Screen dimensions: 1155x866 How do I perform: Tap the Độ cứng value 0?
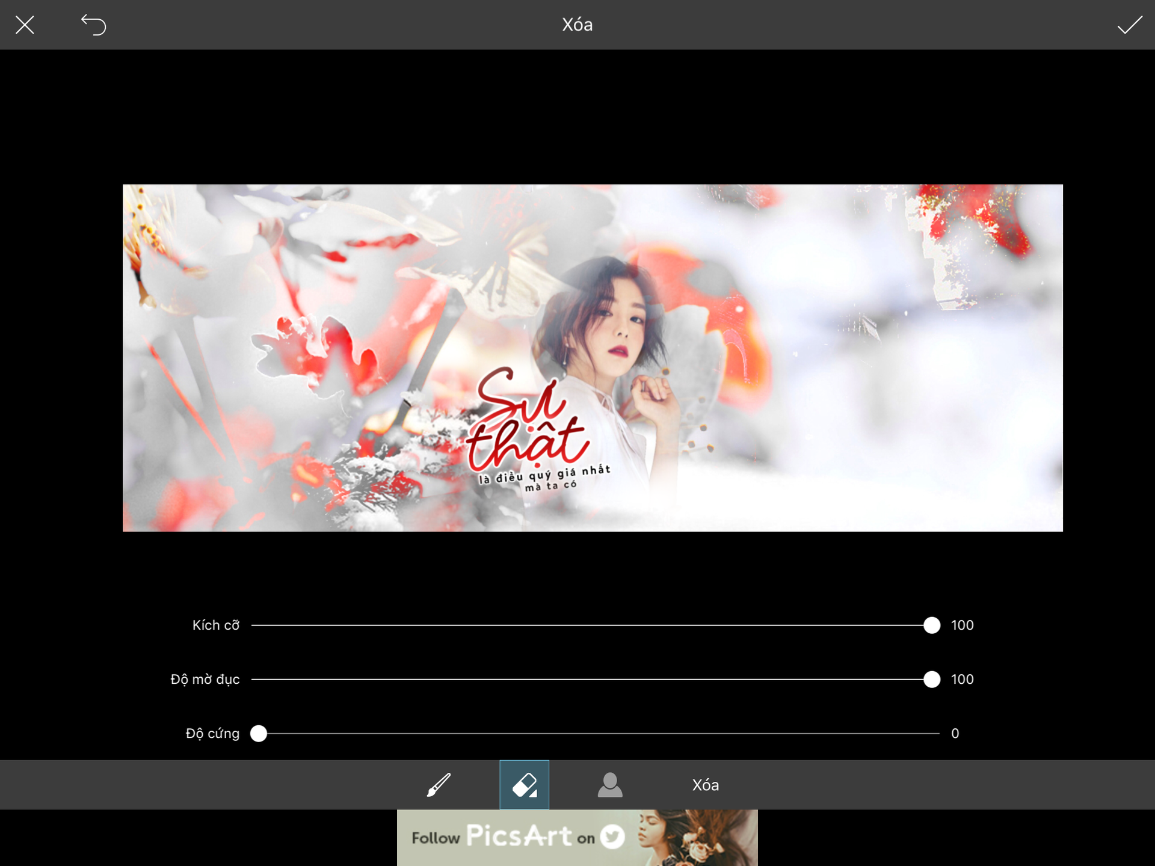coord(955,734)
